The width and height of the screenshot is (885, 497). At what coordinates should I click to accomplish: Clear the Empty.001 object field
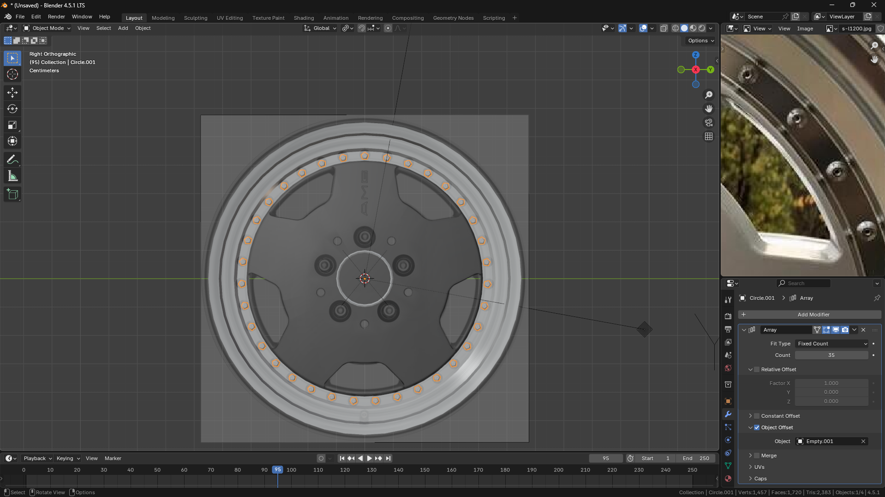coord(863,441)
